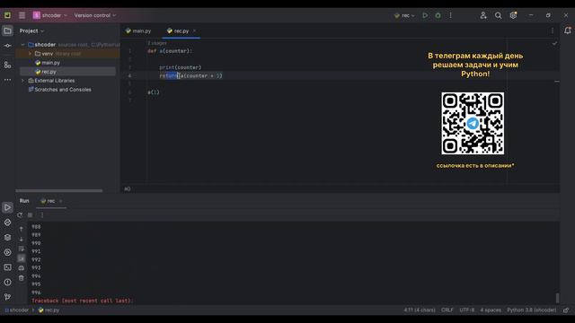
Task: Start debugging with the bug icon
Action: click(x=438, y=15)
